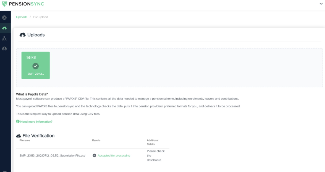Open the user account icon in sidebar
The height and width of the screenshot is (172, 325).
coord(5,49)
